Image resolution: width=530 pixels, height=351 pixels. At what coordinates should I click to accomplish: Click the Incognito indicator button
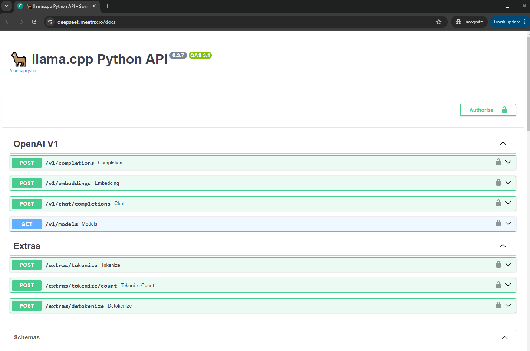[470, 22]
